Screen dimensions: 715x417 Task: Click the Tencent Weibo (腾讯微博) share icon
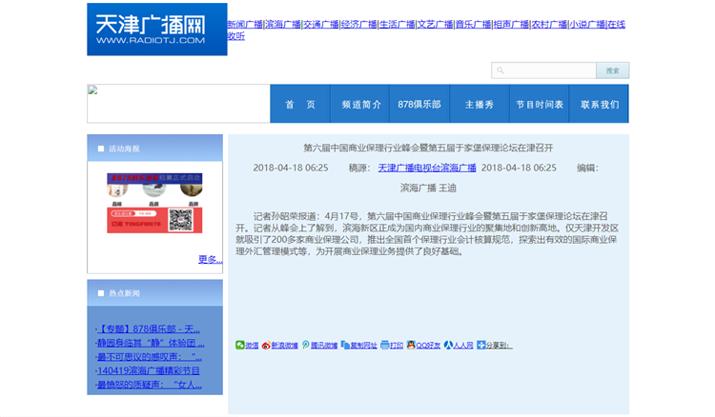point(306,345)
